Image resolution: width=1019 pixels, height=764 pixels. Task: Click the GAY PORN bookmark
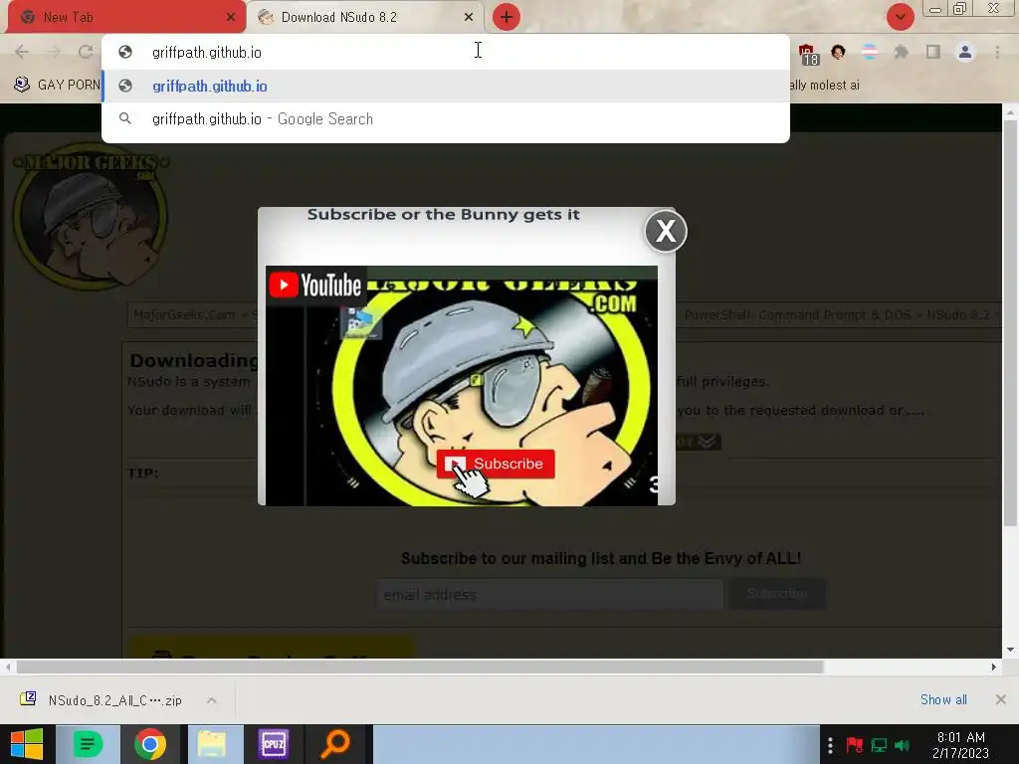[x=57, y=86]
